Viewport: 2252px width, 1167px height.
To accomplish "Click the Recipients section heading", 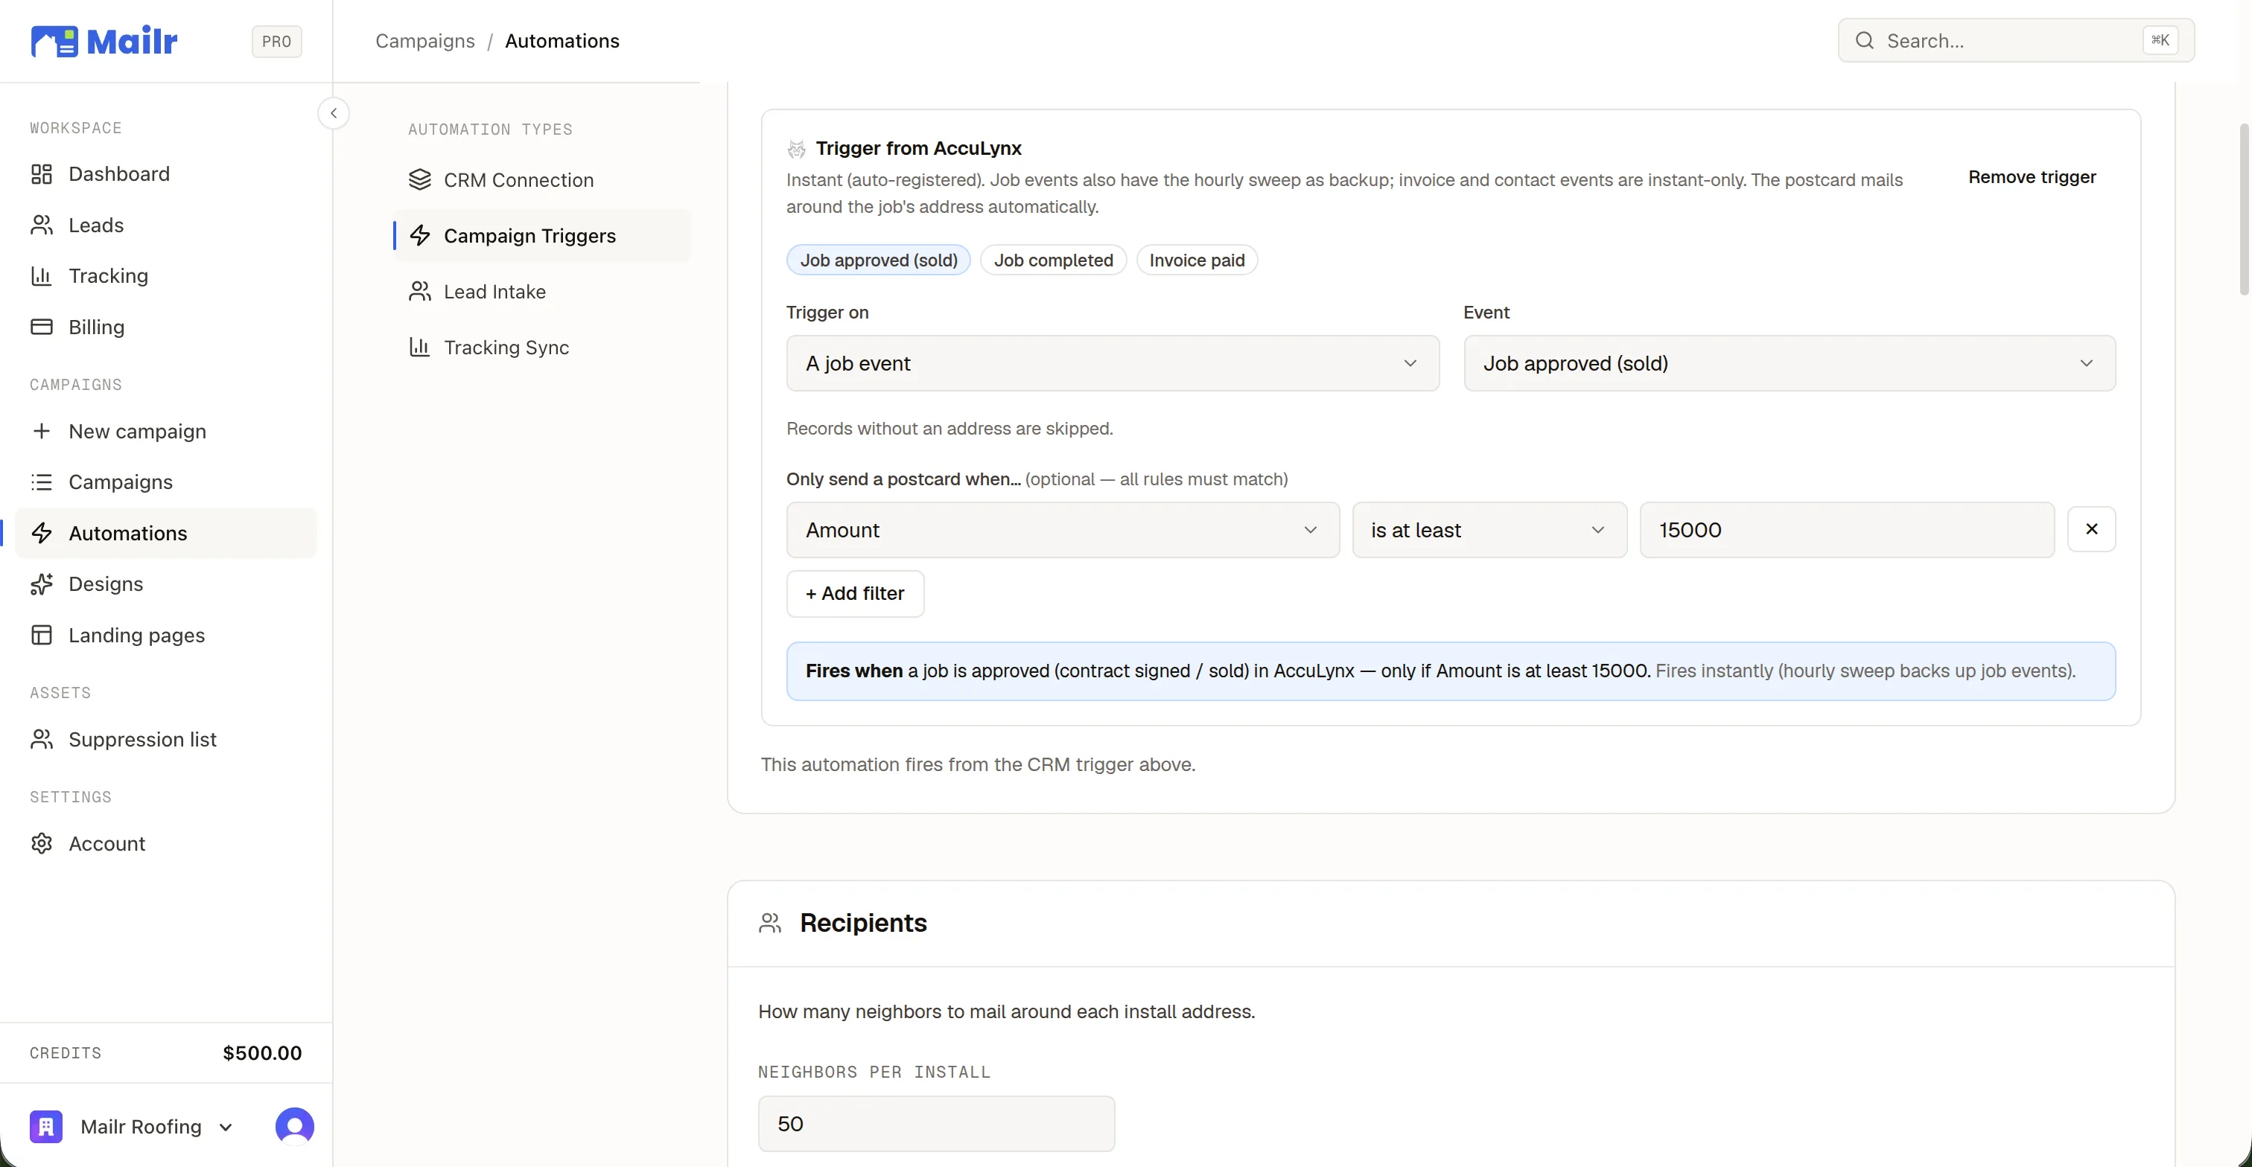I will pyautogui.click(x=863, y=924).
